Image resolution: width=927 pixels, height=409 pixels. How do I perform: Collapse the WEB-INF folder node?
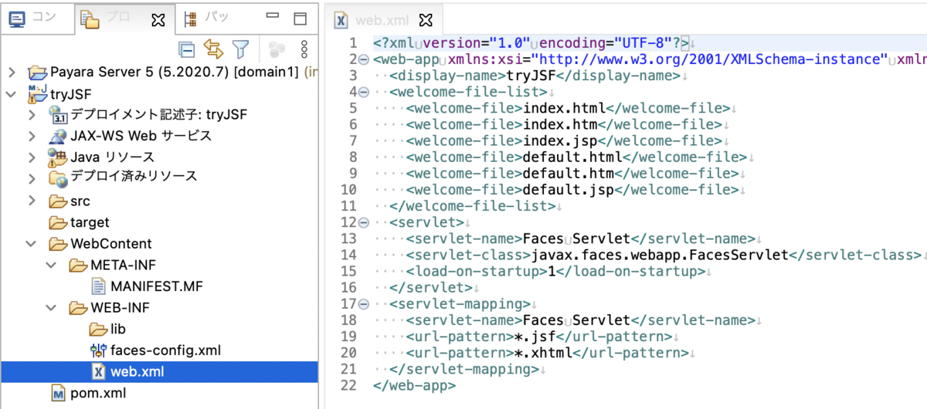pos(53,308)
